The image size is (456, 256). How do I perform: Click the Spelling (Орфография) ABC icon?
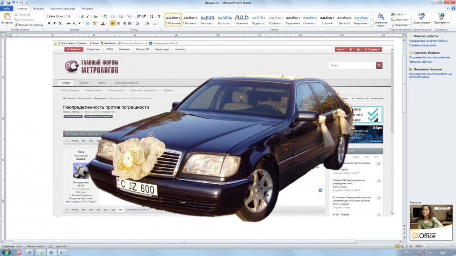(422, 16)
